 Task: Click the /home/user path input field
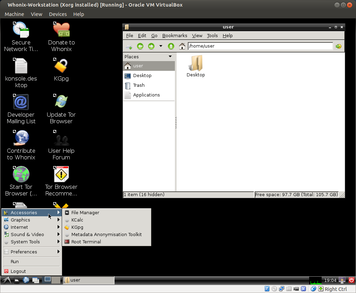coord(260,46)
